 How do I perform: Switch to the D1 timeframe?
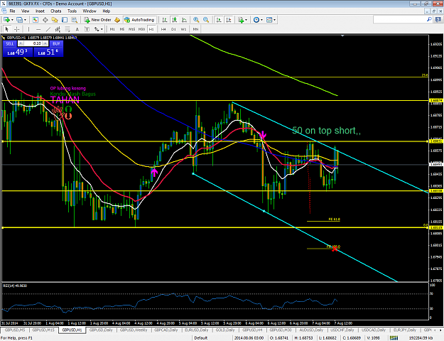(173, 29)
